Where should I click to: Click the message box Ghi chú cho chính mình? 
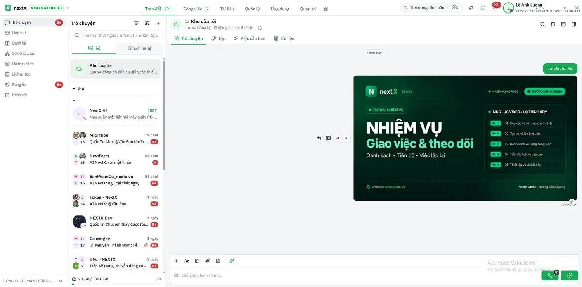[355, 275]
